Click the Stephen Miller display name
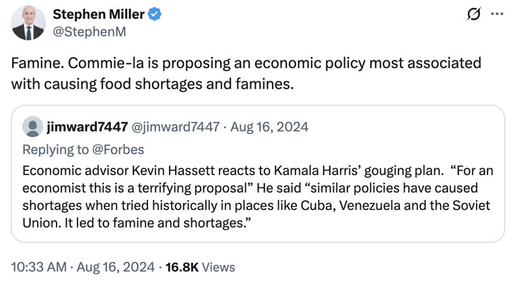The height and width of the screenshot is (282, 517). 98,15
